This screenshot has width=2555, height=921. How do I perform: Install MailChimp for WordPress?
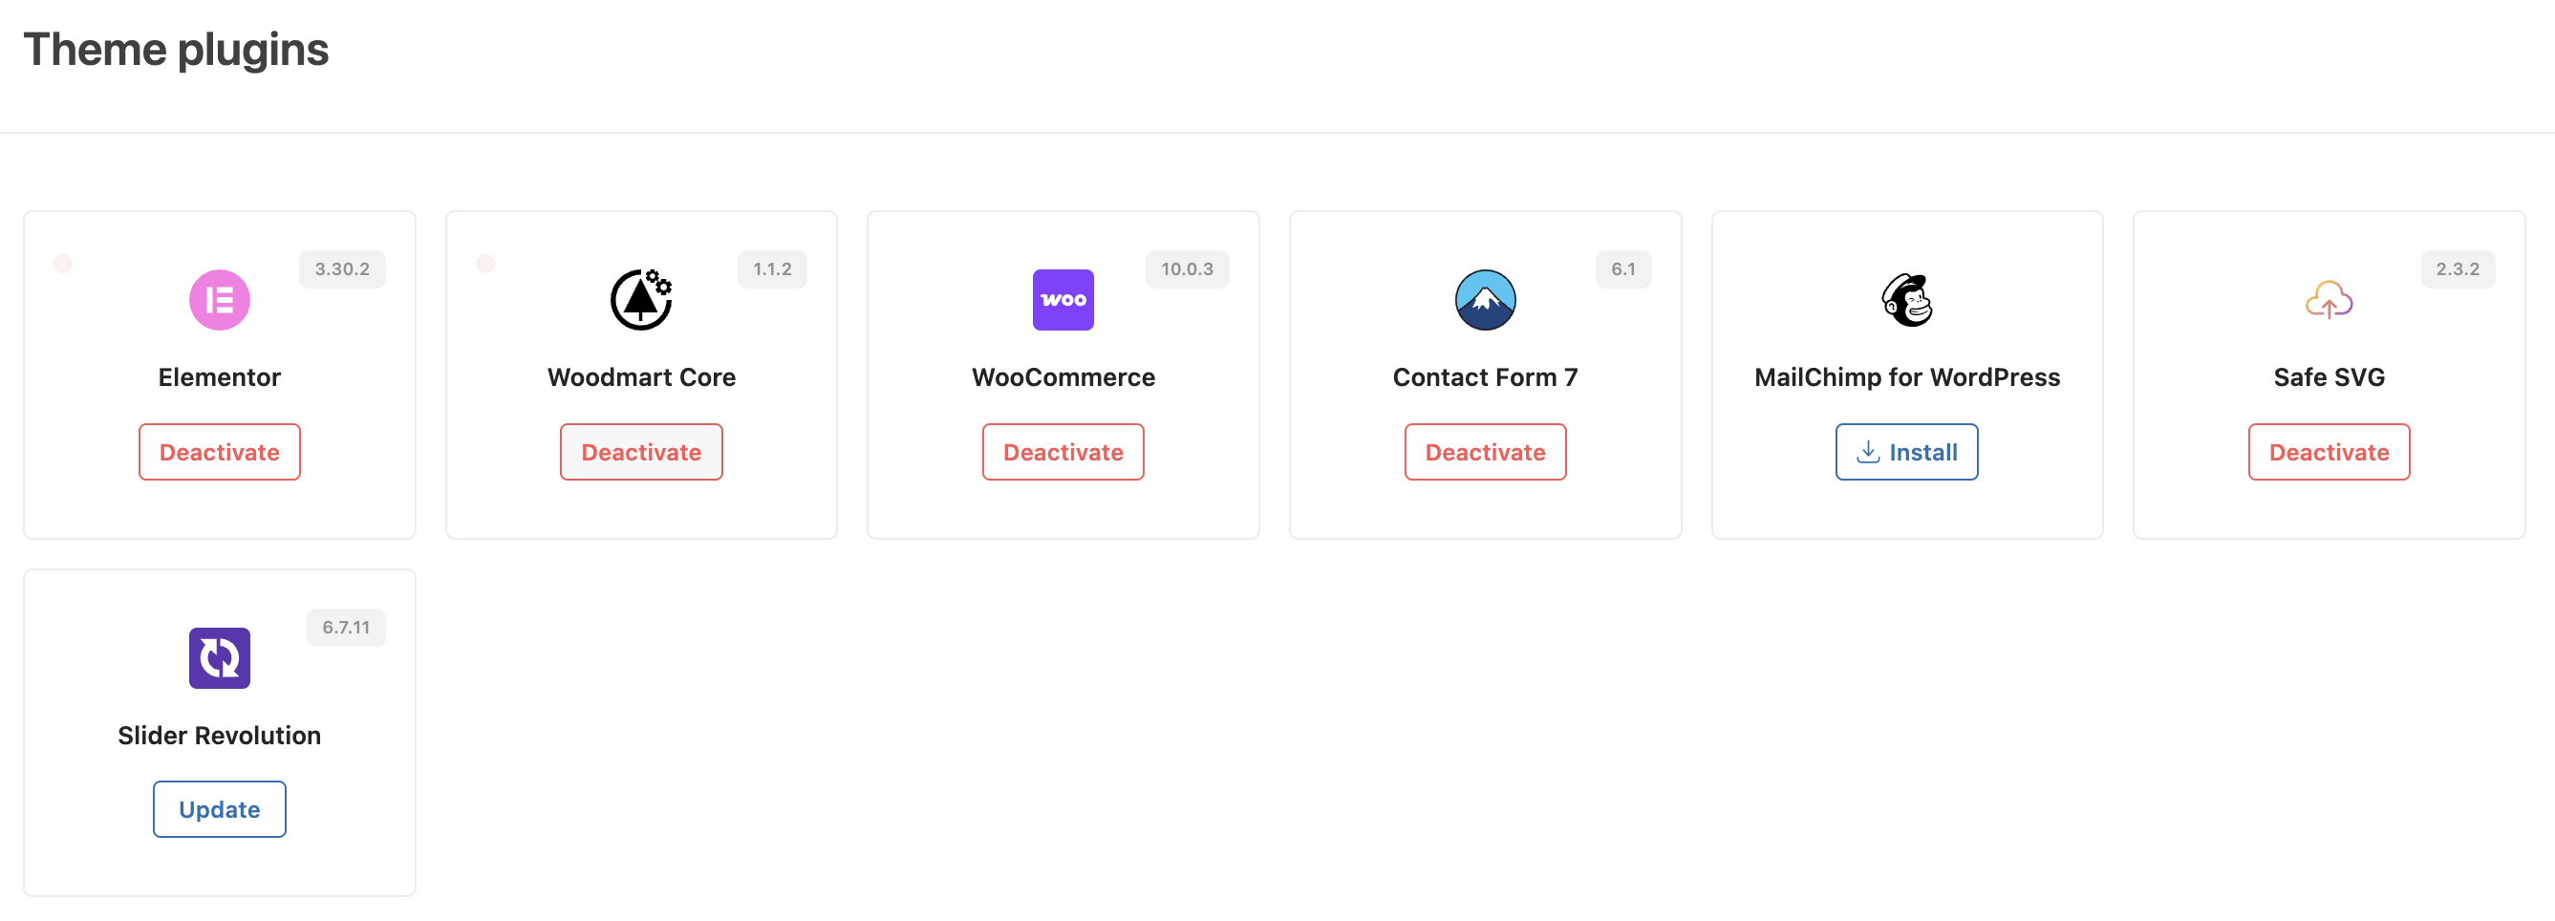[x=1906, y=451]
